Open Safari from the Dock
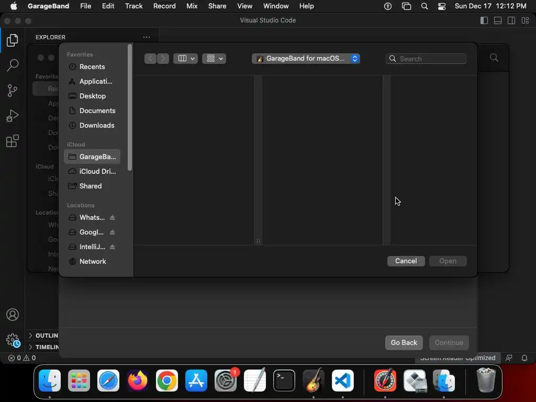Screen dimensions: 536x402 click(108, 380)
